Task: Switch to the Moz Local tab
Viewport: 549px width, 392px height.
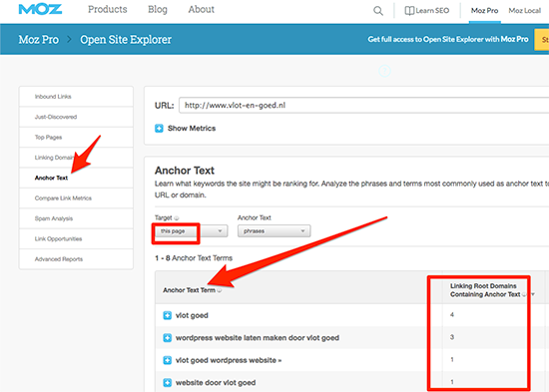Action: (525, 11)
